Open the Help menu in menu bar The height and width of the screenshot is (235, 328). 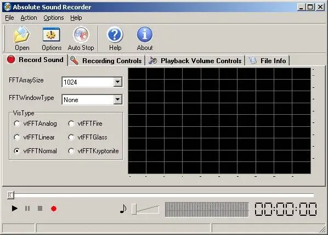click(x=76, y=18)
